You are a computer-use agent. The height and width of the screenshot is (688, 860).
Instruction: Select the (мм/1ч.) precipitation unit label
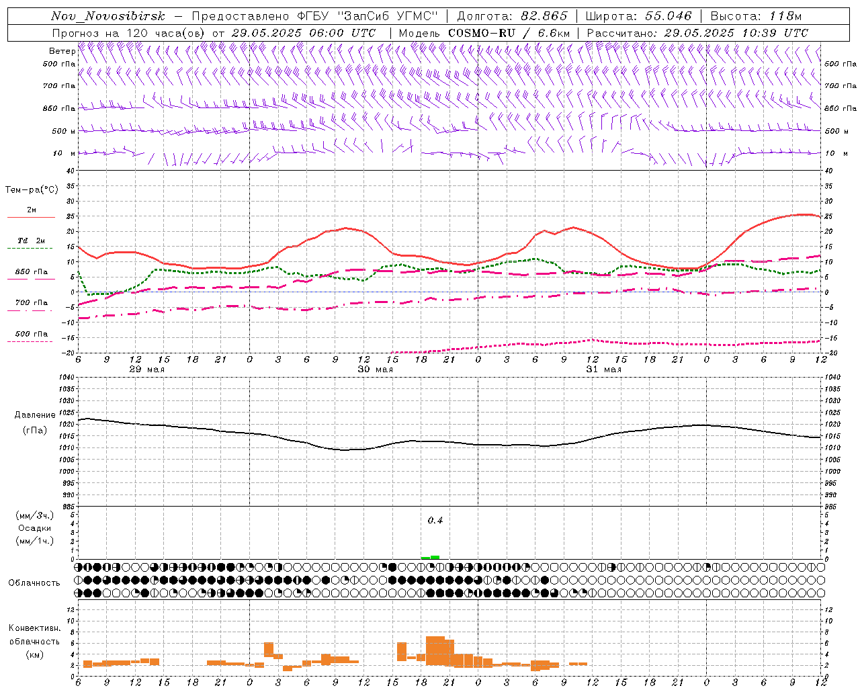(34, 541)
